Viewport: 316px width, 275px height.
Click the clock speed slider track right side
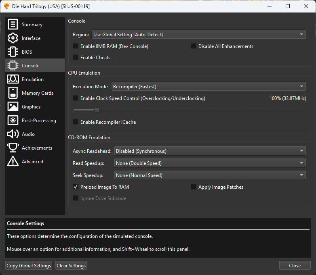tap(202, 110)
